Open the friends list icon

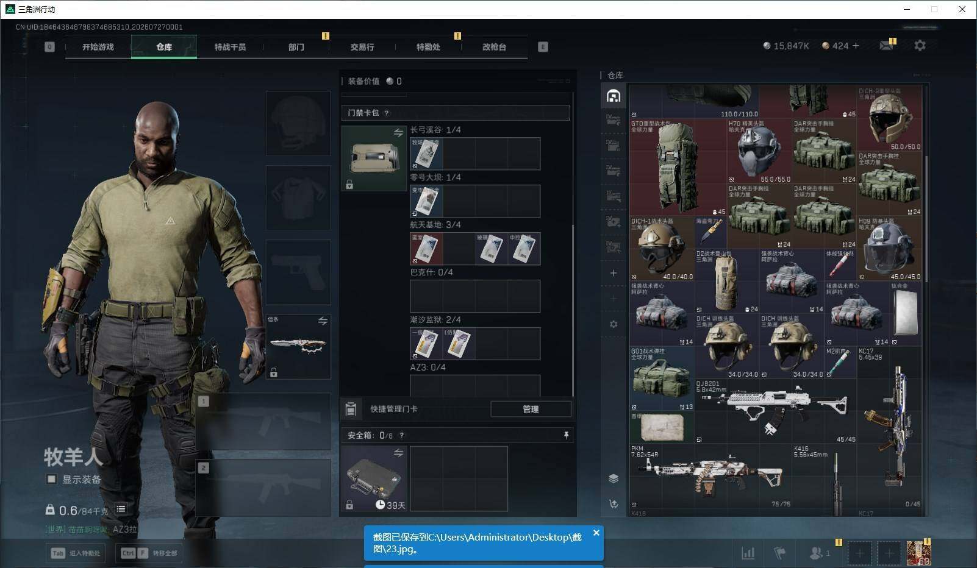click(x=815, y=553)
